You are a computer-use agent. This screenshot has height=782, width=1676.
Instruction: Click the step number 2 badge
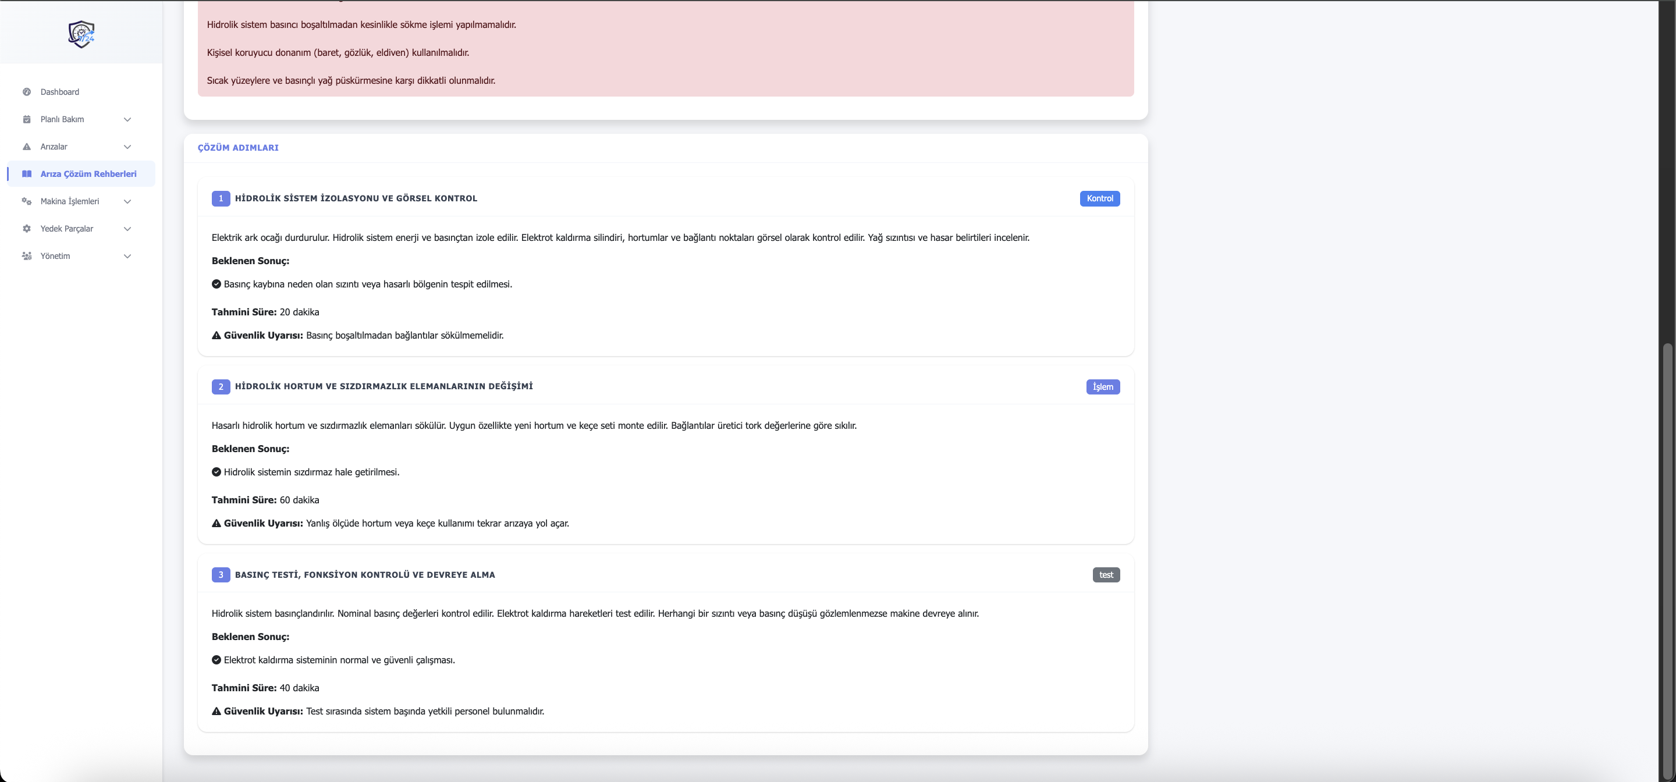(221, 386)
